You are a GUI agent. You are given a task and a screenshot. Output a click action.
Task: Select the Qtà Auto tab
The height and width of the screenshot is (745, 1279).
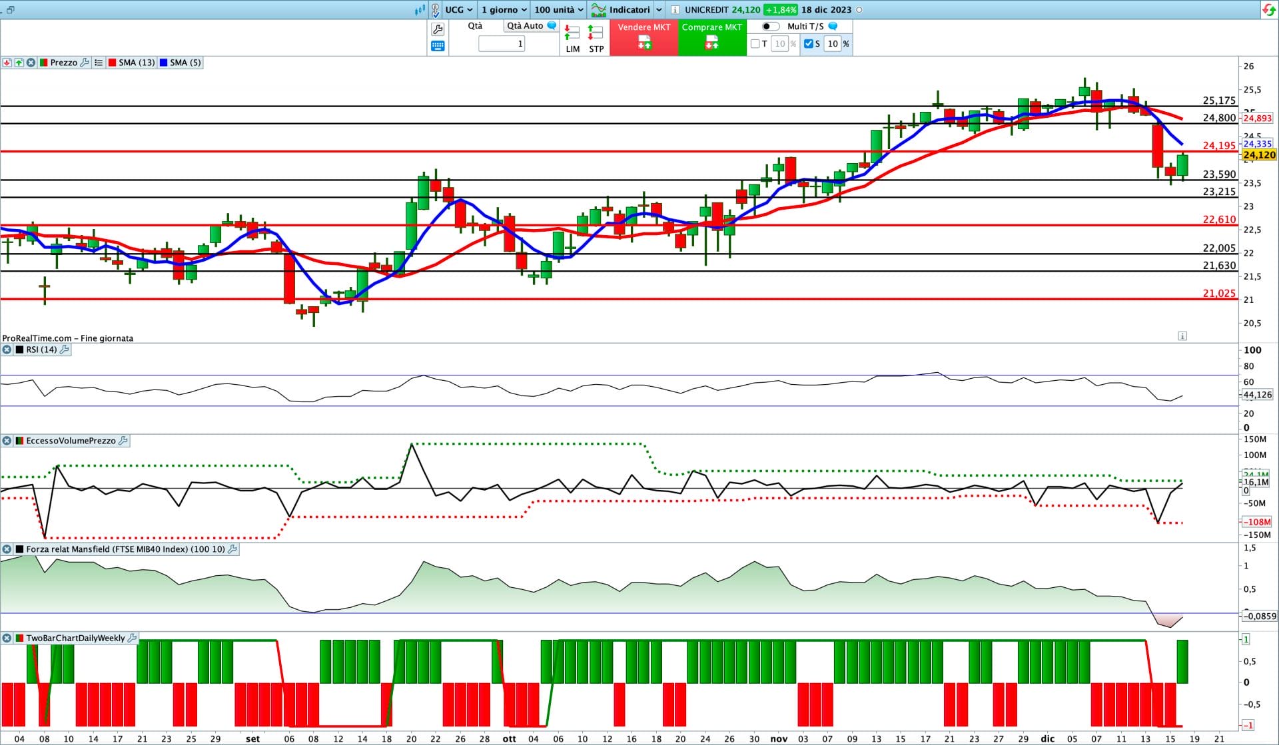[525, 26]
